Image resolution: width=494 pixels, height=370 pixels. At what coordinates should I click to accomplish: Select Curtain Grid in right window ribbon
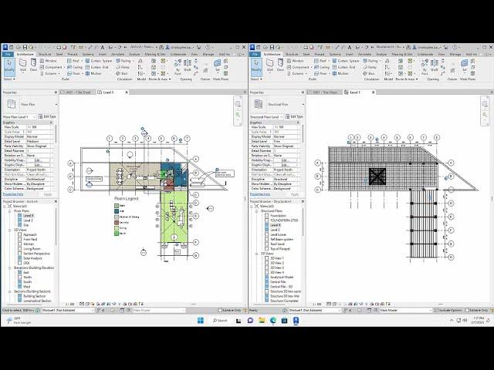click(x=344, y=67)
